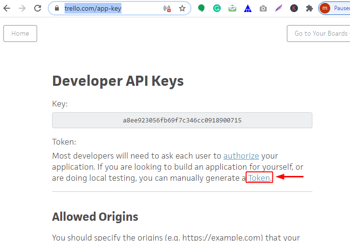
Task: Click the padlock site info icon
Action: (x=57, y=9)
